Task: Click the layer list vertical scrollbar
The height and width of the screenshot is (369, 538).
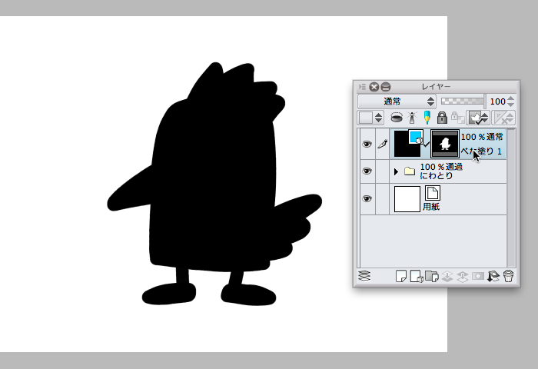Action: click(x=511, y=198)
